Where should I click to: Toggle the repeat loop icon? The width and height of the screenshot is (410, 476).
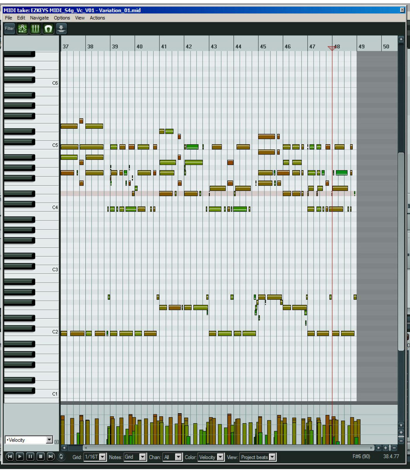pyautogui.click(x=61, y=457)
